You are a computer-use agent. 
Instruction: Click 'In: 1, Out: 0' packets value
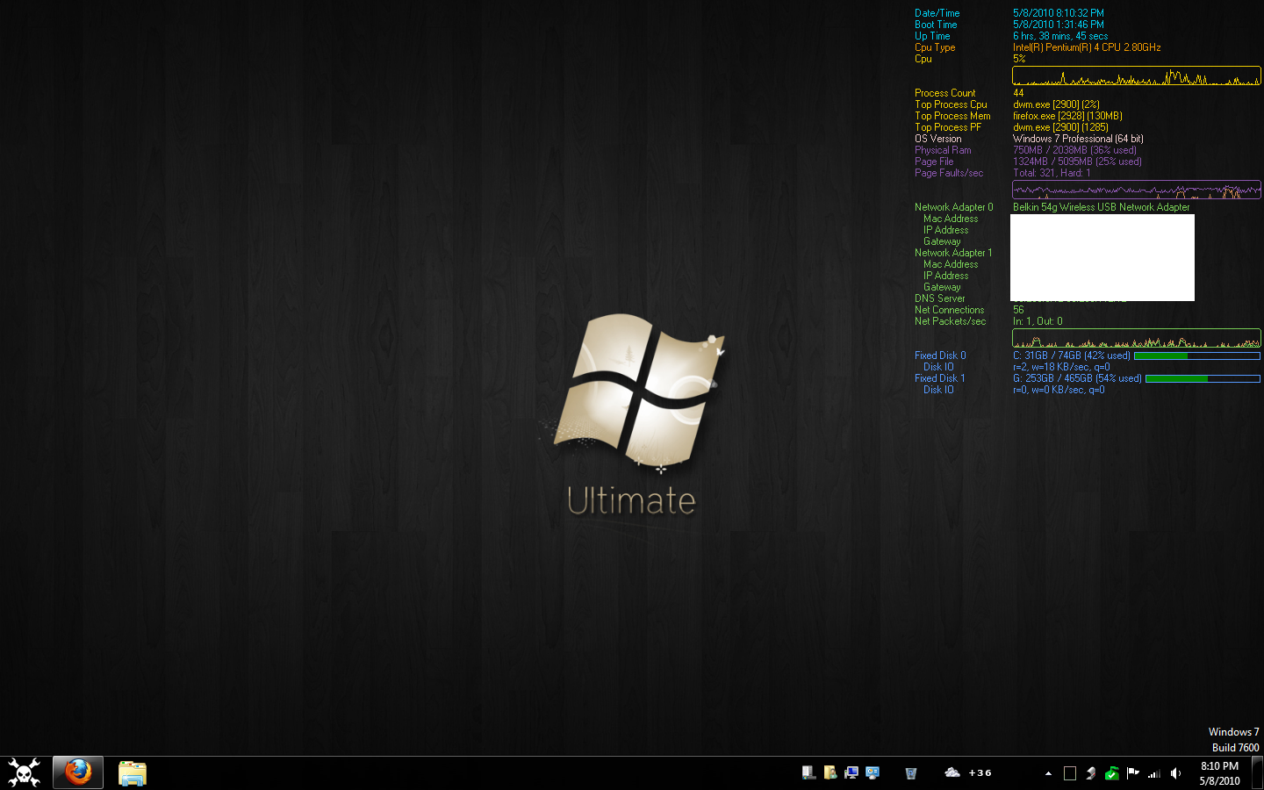[x=1038, y=321]
